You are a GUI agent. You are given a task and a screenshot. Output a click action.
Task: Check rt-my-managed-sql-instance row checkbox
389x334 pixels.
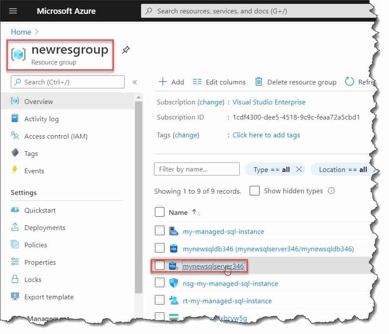tap(160, 300)
